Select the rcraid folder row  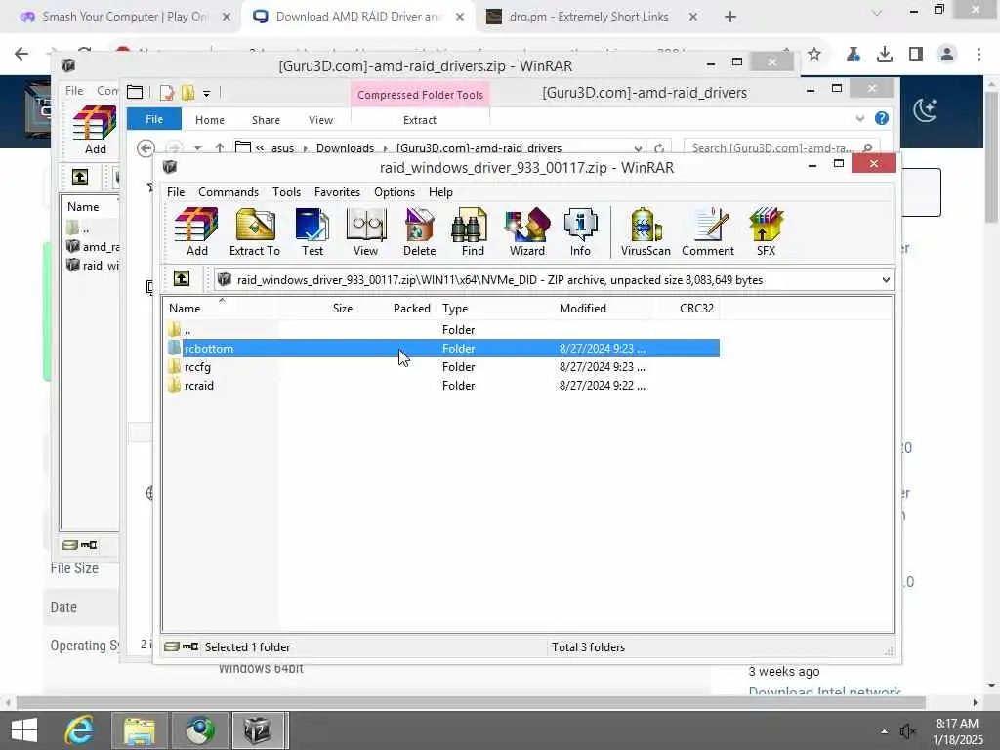[x=442, y=385]
